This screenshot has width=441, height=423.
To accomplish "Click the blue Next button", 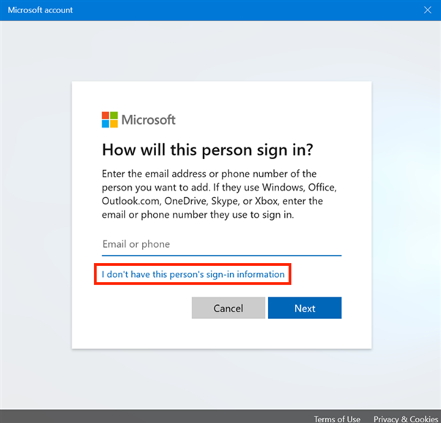I will 305,308.
